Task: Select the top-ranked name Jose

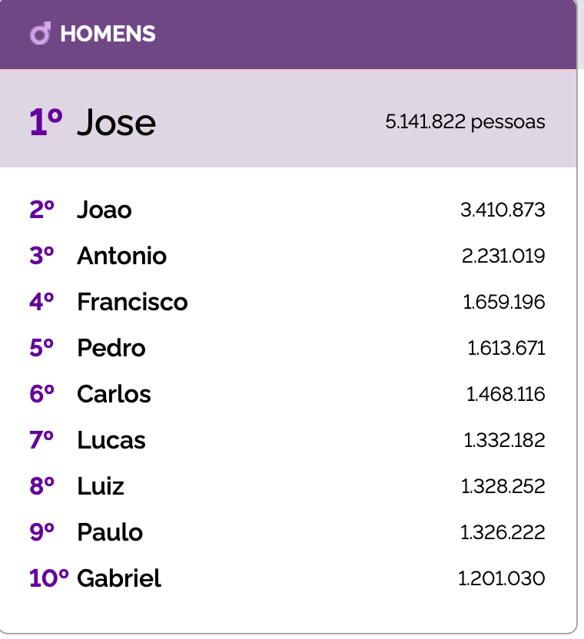Action: tap(116, 122)
